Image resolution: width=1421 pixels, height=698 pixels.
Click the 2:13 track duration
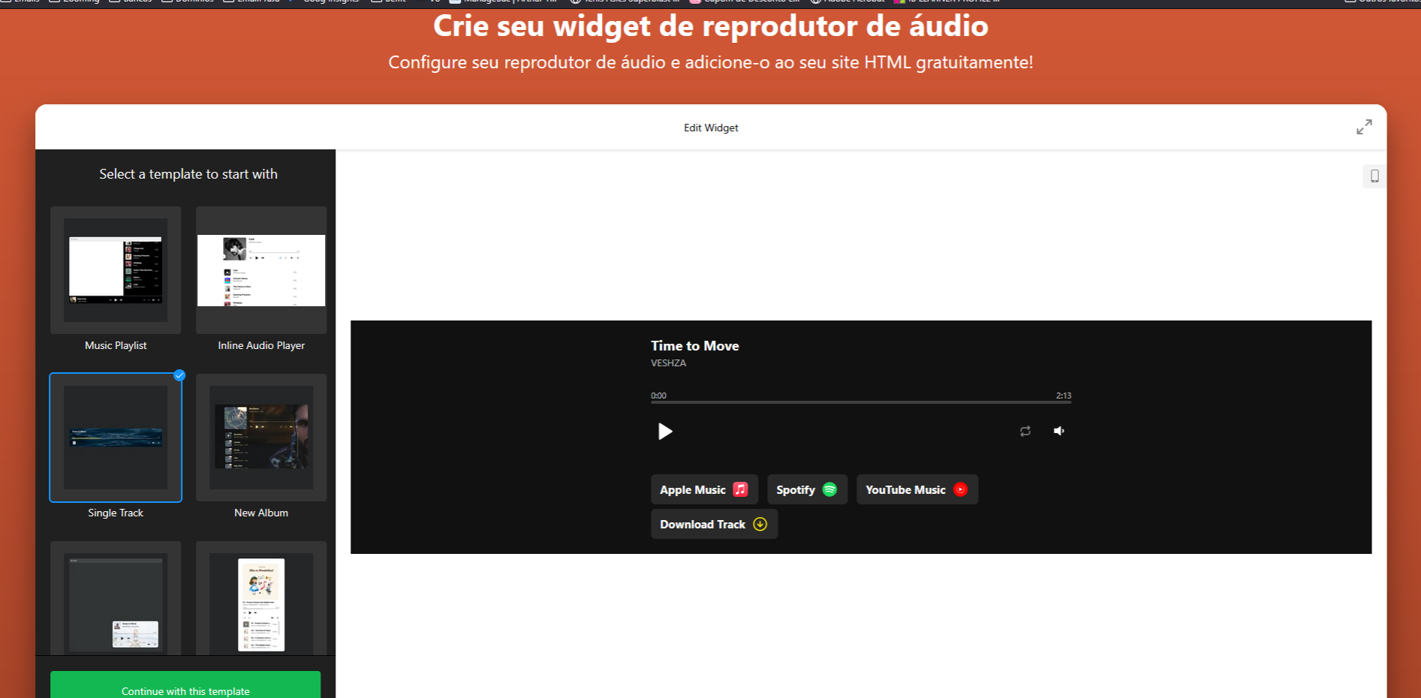(1064, 396)
